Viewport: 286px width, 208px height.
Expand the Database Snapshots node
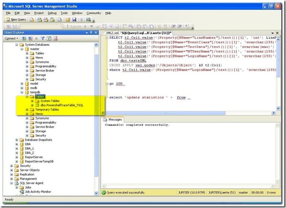tap(17, 140)
